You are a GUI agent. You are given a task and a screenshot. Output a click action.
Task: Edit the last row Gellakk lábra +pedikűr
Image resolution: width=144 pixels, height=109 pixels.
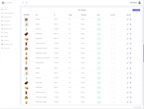click(128, 102)
